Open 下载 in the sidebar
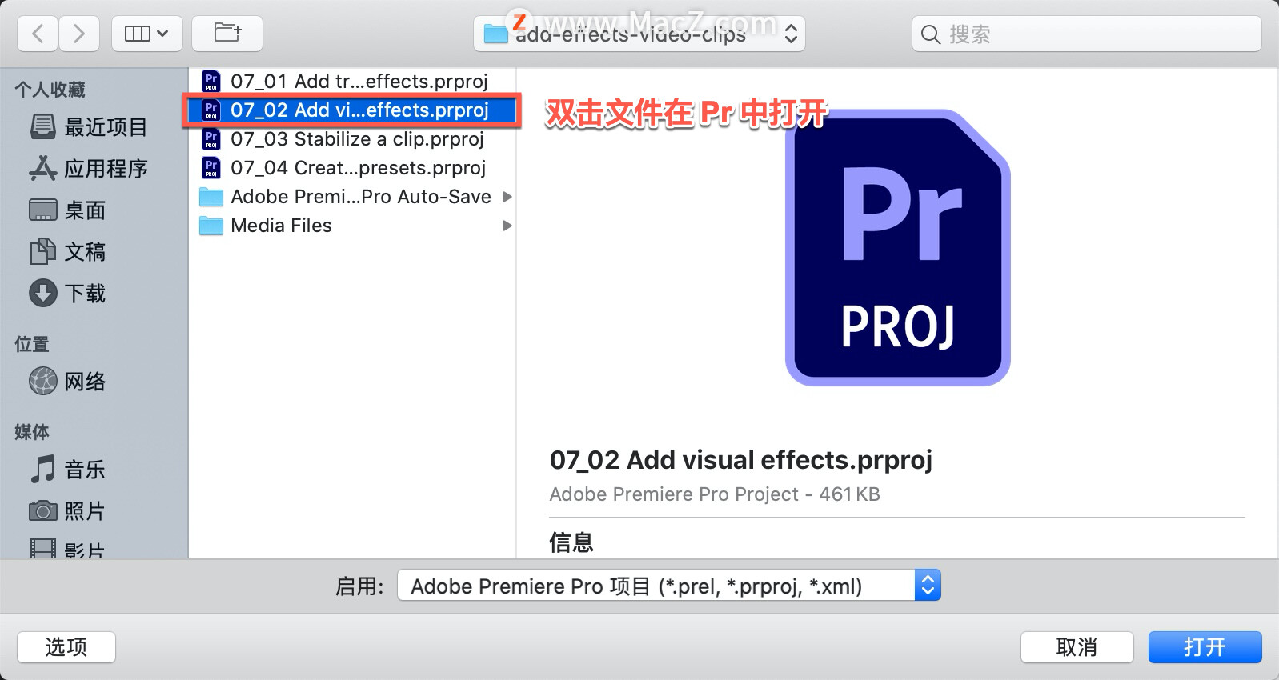The image size is (1279, 680). point(67,294)
